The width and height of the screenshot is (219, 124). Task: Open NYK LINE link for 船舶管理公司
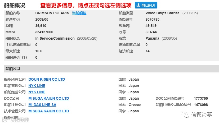[37, 86]
